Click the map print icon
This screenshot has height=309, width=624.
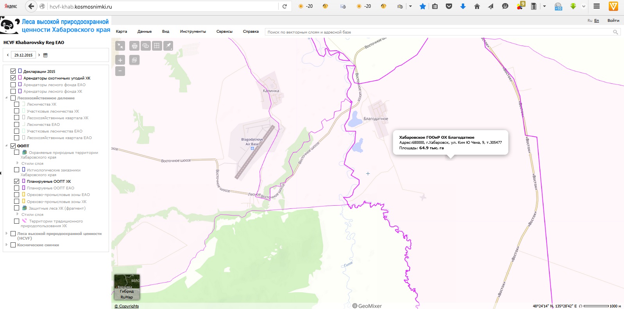(134, 46)
